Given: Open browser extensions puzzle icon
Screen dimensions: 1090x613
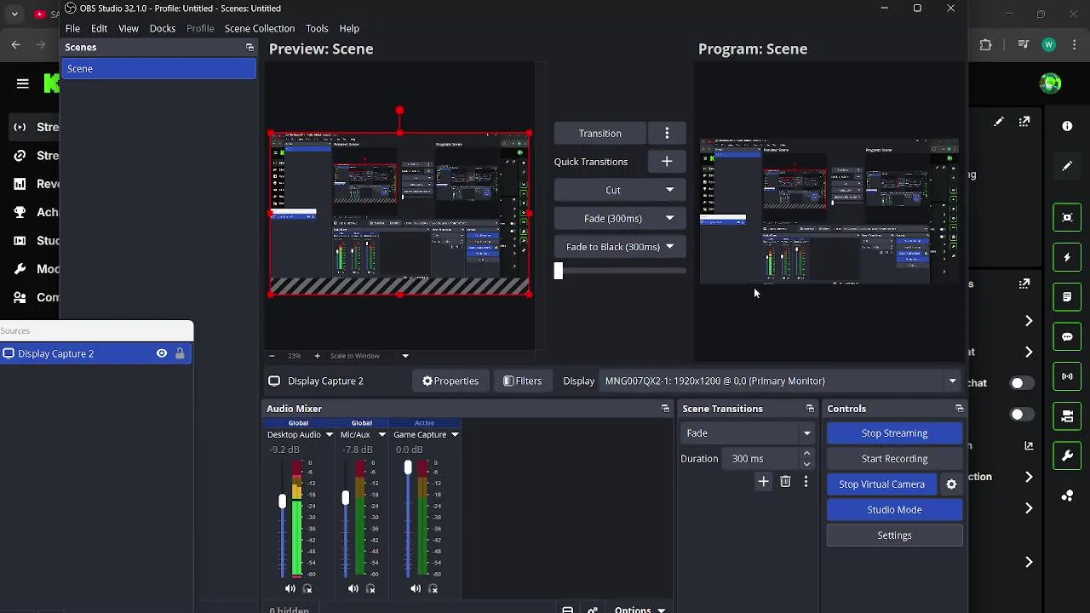Looking at the screenshot, I should pyautogui.click(x=985, y=45).
